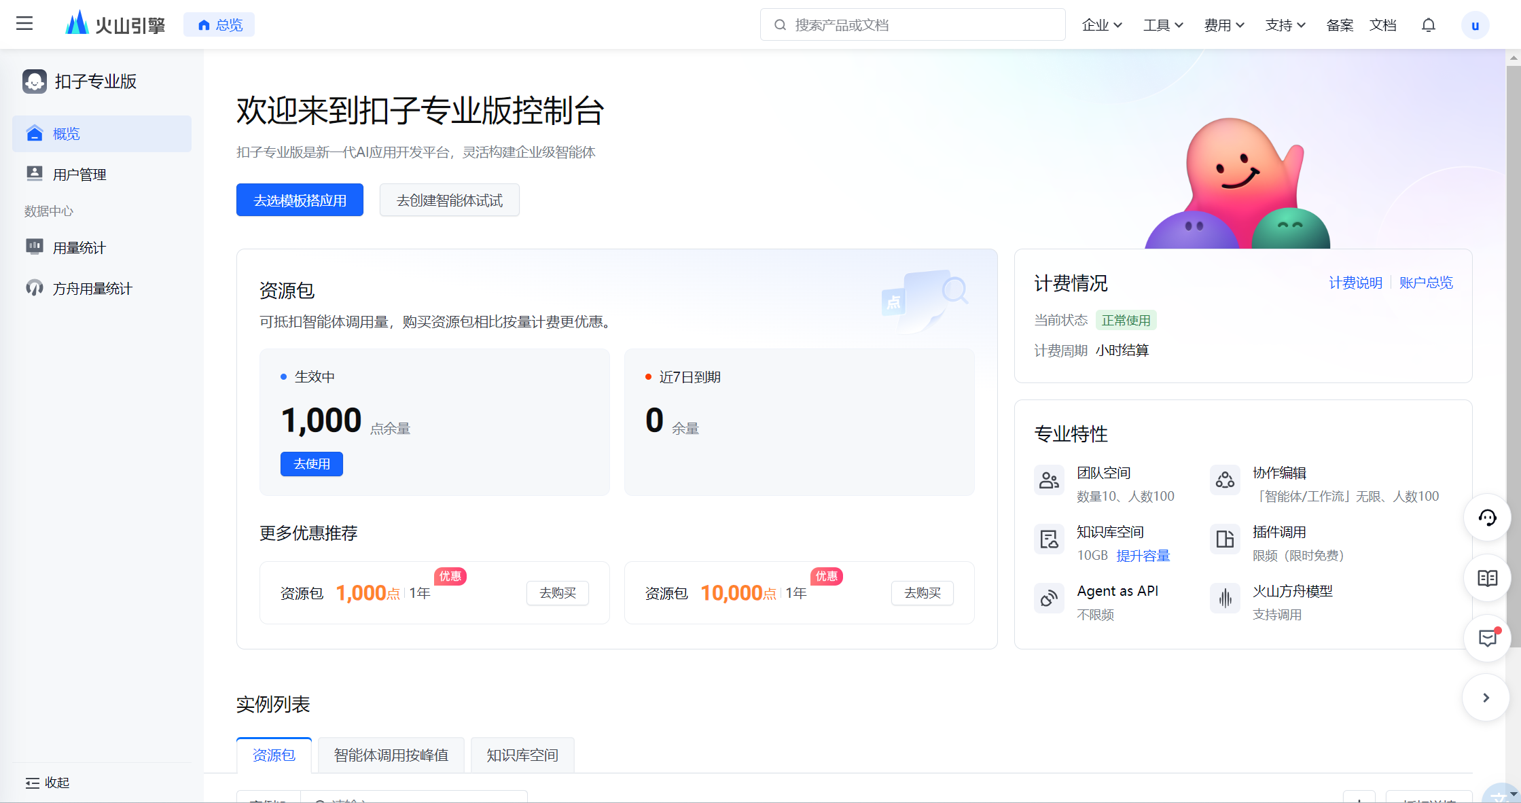This screenshot has width=1521, height=803.
Task: Click the 概览 house icon
Action: 35,133
